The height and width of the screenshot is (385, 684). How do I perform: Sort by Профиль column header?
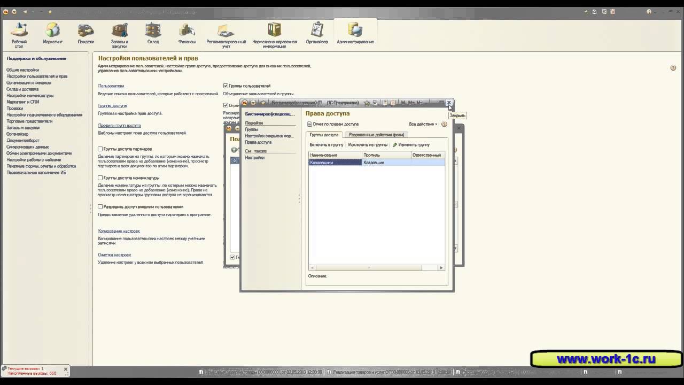point(386,155)
